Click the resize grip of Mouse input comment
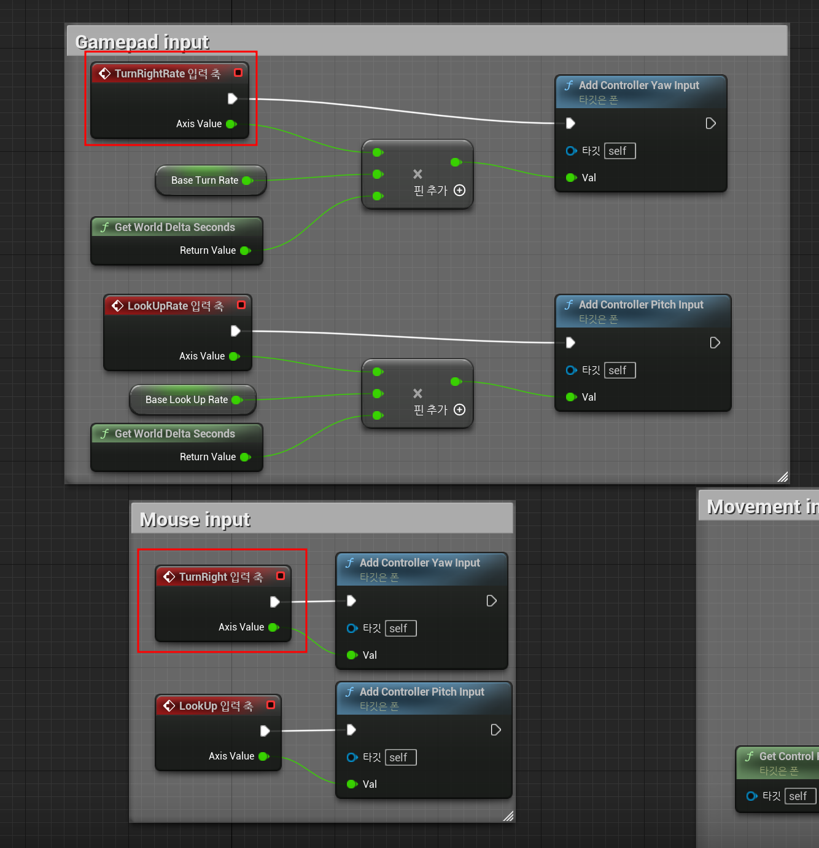Image resolution: width=819 pixels, height=848 pixels. (508, 815)
